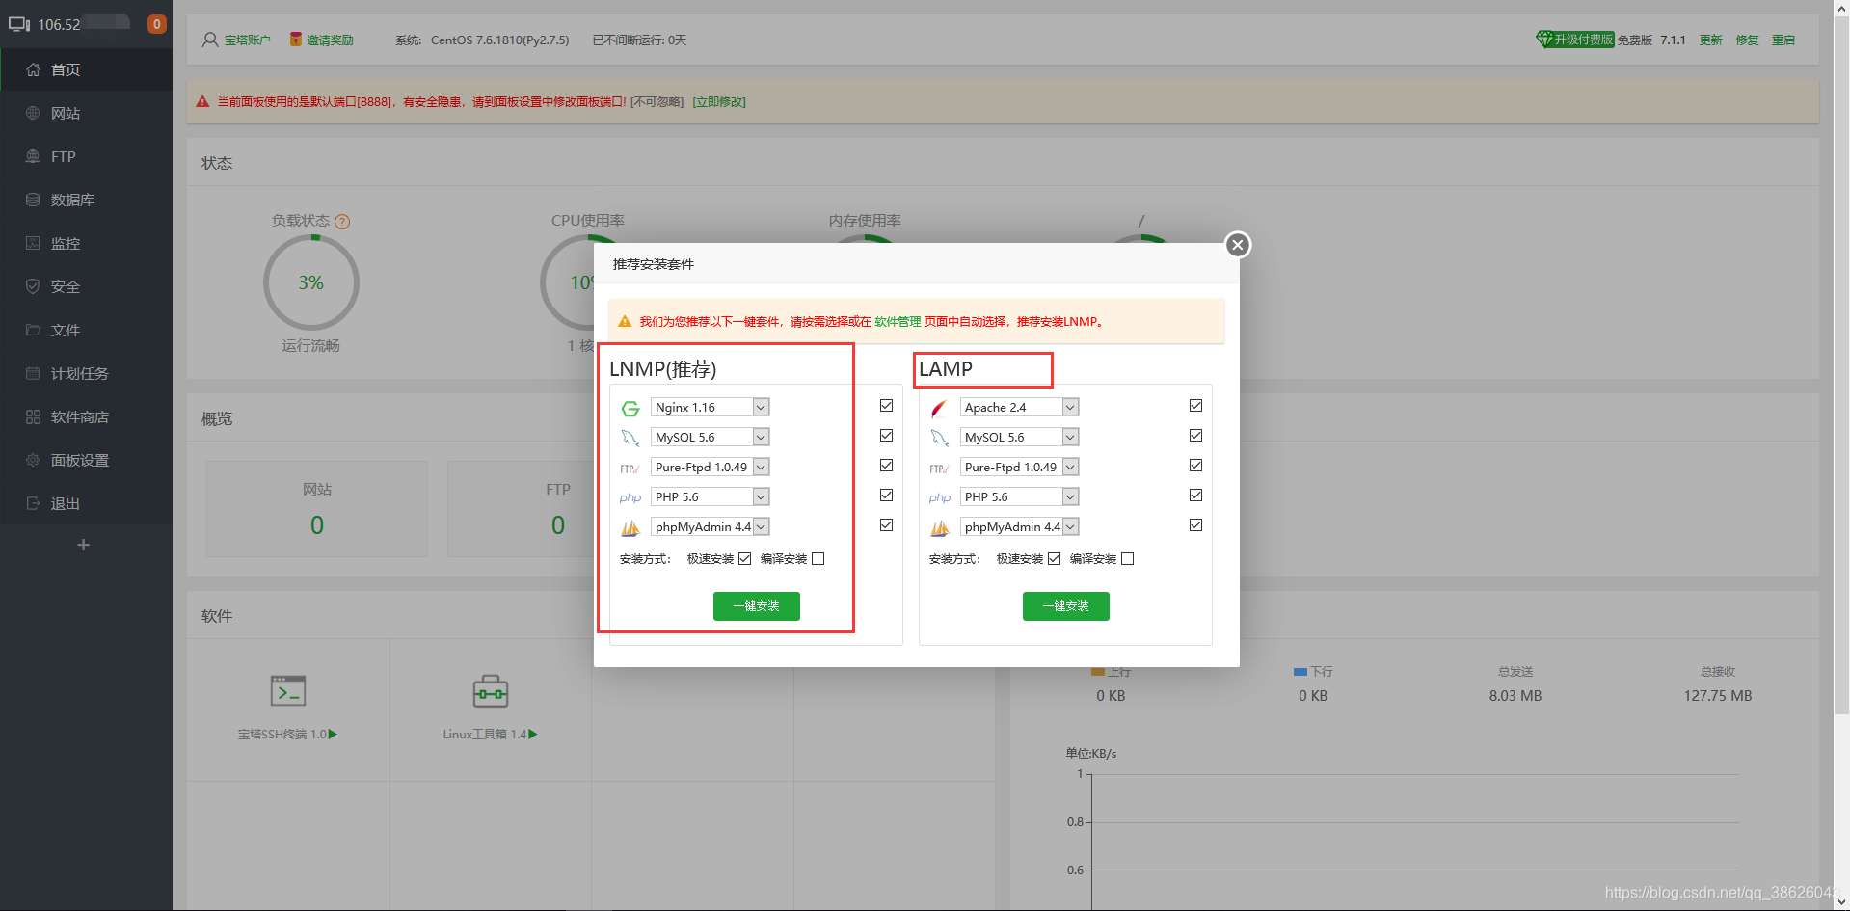Viewport: 1850px width, 911px height.
Task: Click the FTP icon in sidebar
Action: tap(33, 156)
